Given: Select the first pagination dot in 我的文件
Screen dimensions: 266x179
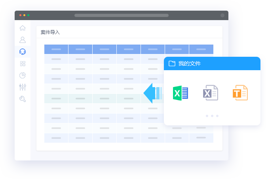Looking at the screenshot, I should coord(207,116).
